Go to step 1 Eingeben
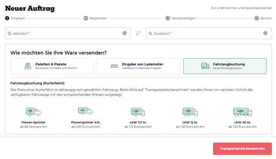This screenshot has width=276, height=159. pos(15,18)
